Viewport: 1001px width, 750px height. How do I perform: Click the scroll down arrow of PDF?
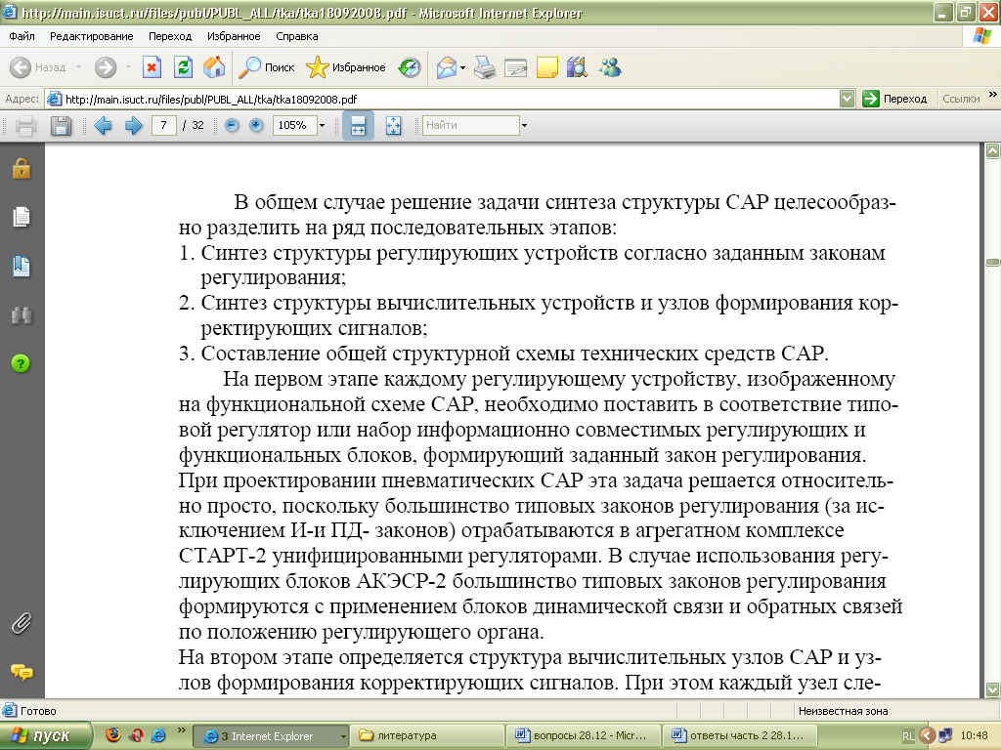pyautogui.click(x=993, y=689)
